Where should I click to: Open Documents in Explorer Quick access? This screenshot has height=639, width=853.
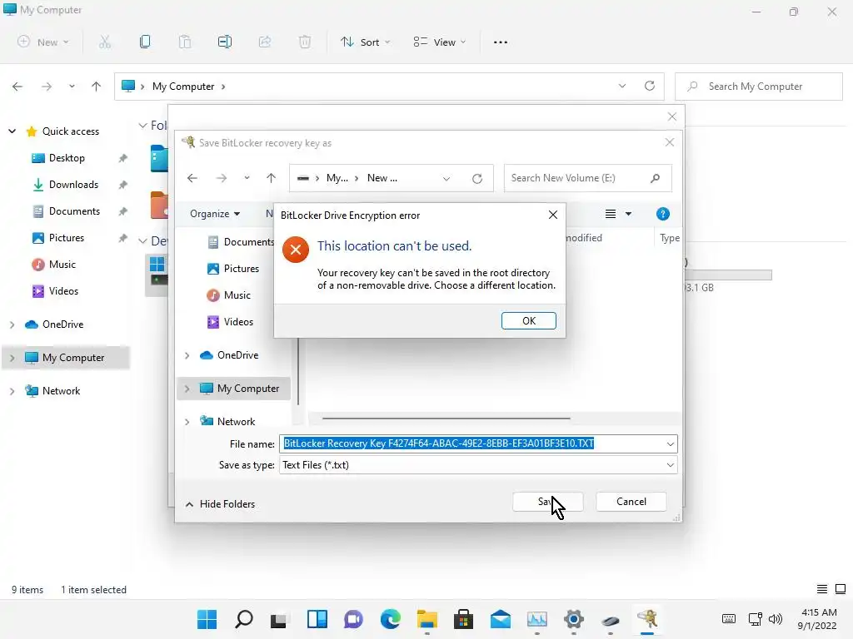(x=65, y=211)
